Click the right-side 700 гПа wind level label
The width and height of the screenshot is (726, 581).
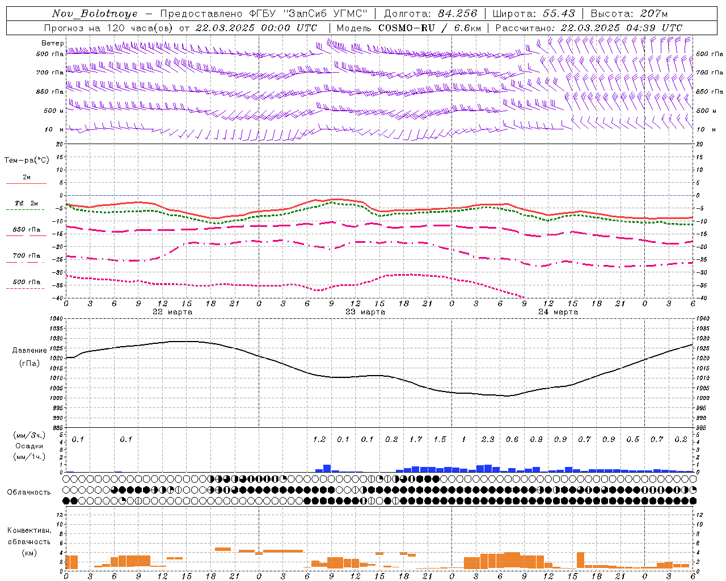coord(710,73)
